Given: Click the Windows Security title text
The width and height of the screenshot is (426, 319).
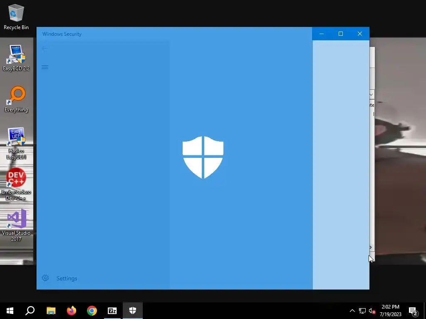Looking at the screenshot, I should click(62, 34).
